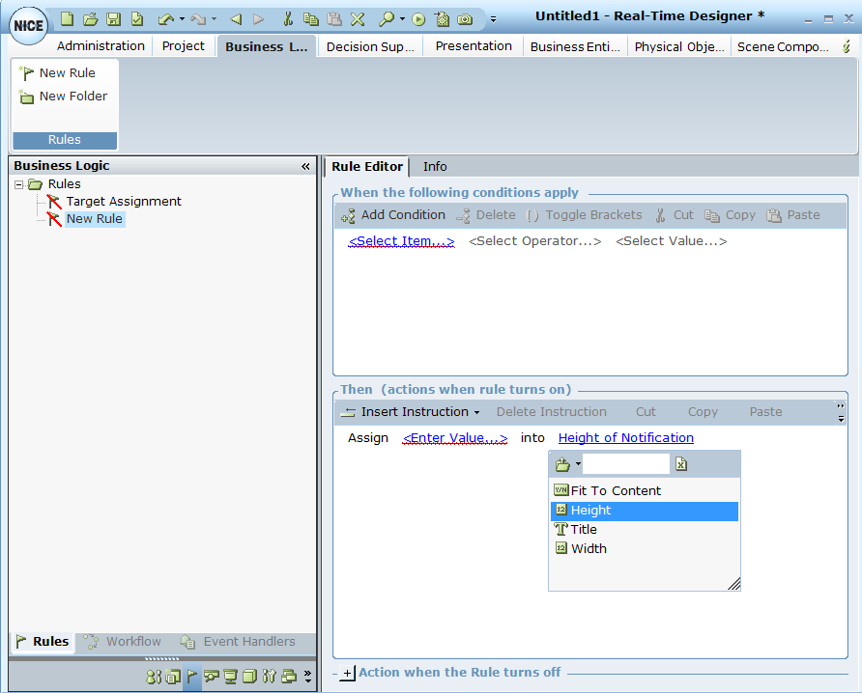Click the Select Item link

point(401,241)
